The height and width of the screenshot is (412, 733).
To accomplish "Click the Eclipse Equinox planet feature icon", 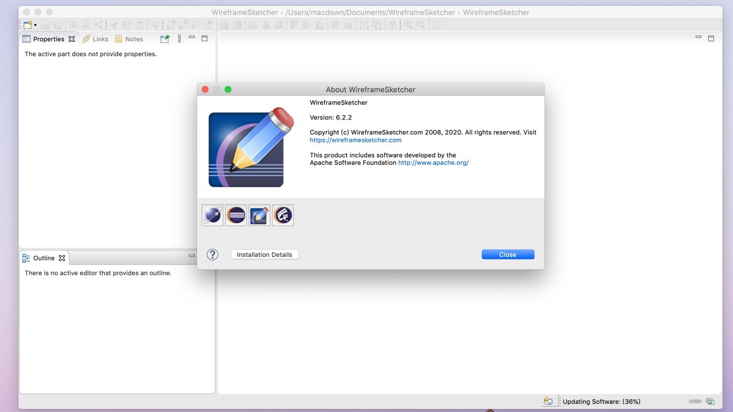I will tap(212, 215).
